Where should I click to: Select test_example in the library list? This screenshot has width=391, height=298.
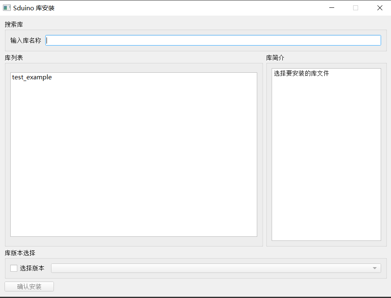[32, 77]
